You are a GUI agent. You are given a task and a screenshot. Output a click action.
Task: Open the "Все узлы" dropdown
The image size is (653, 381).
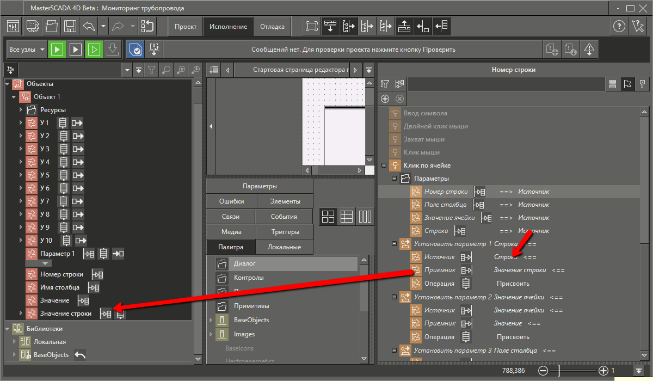(27, 50)
